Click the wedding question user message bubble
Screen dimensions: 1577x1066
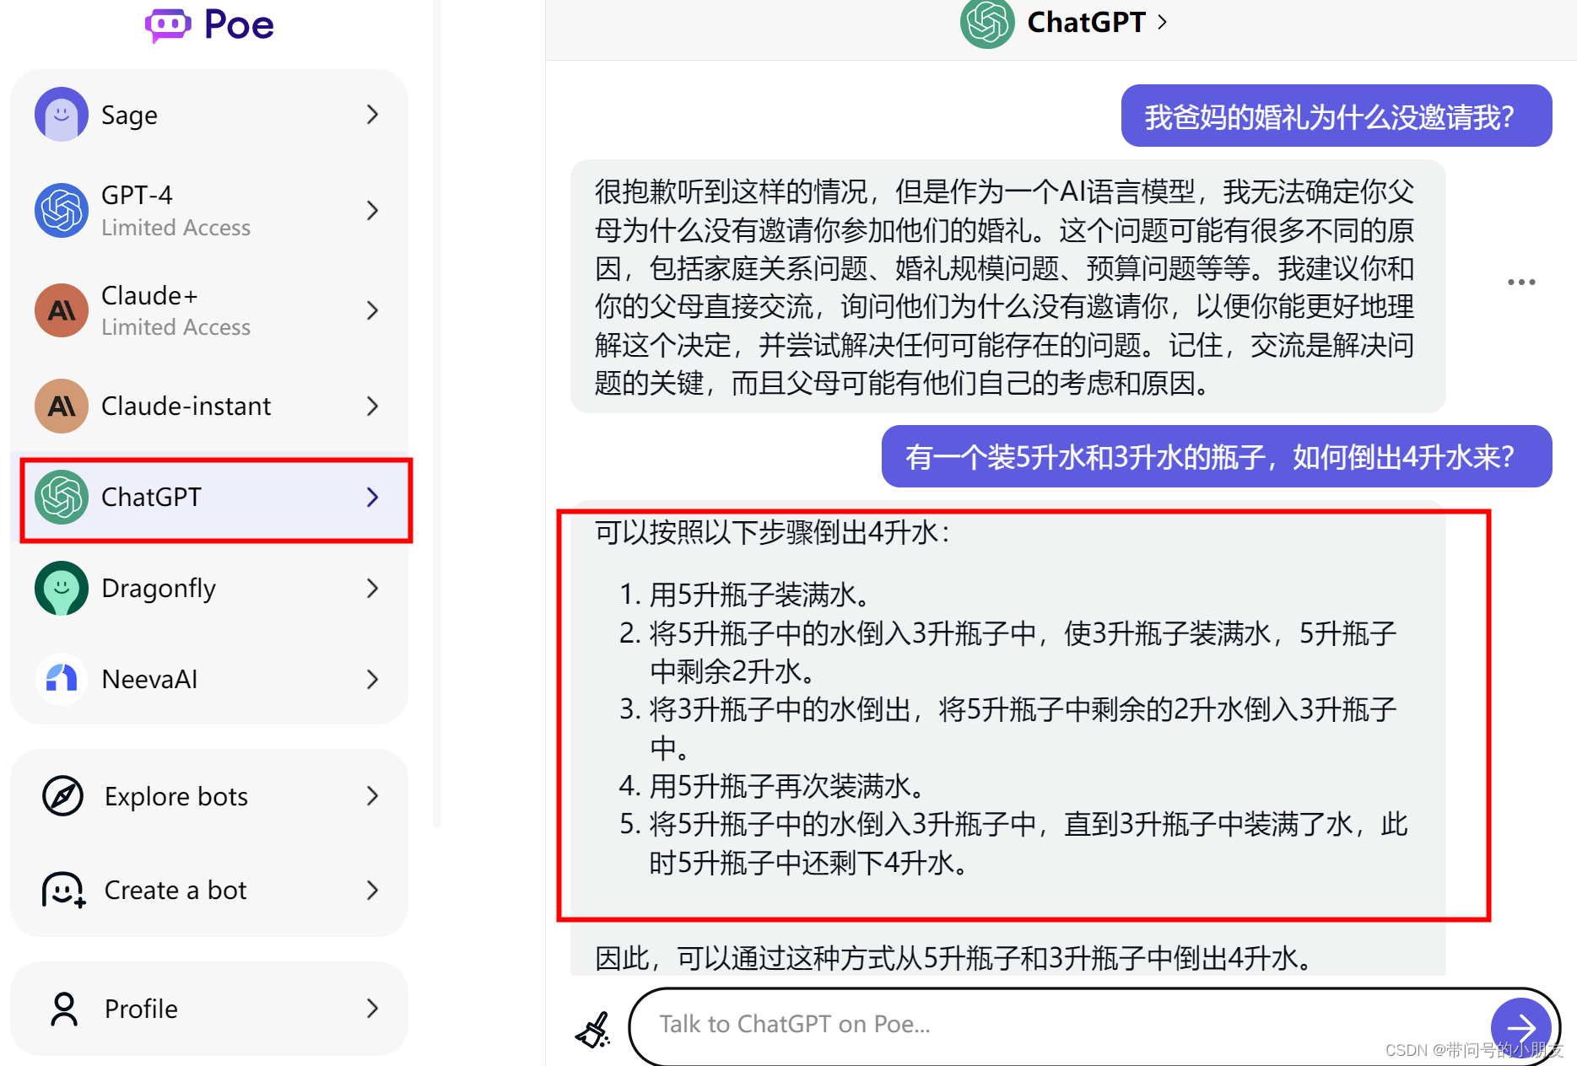pyautogui.click(x=1336, y=116)
